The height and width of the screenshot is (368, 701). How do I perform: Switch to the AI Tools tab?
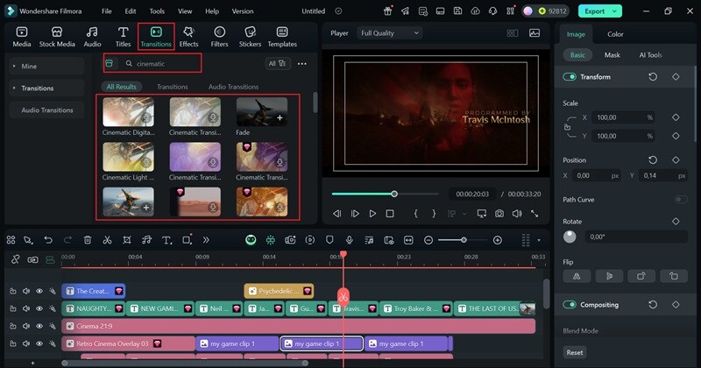(650, 55)
